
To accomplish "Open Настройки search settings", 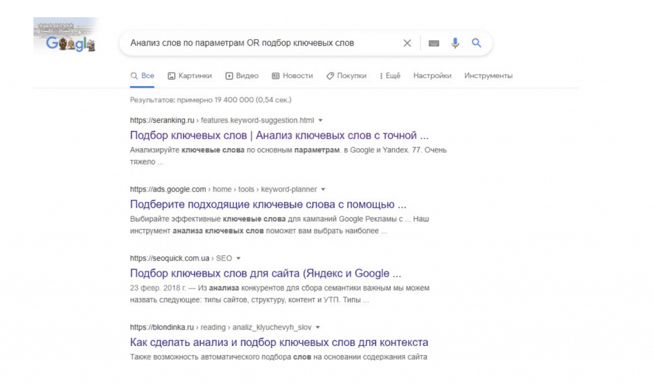I will tap(432, 75).
